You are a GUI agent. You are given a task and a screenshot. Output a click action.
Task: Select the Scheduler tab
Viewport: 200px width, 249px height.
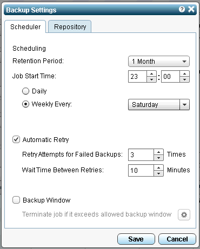(25, 26)
